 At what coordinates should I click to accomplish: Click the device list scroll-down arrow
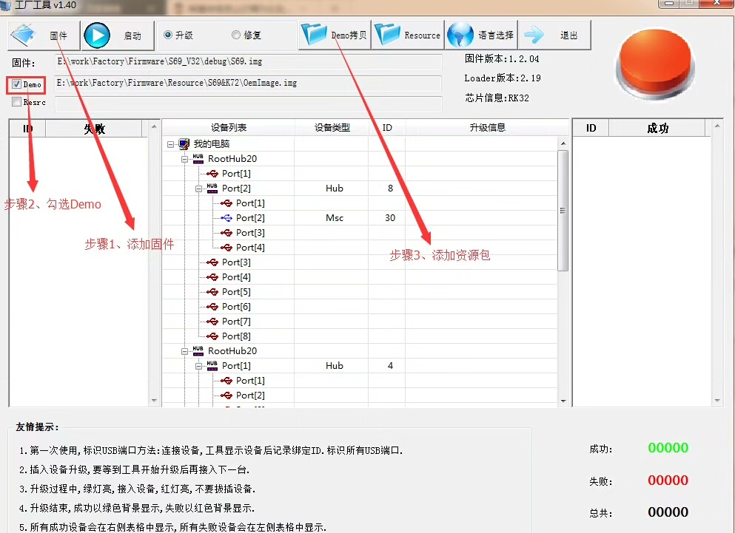[563, 401]
